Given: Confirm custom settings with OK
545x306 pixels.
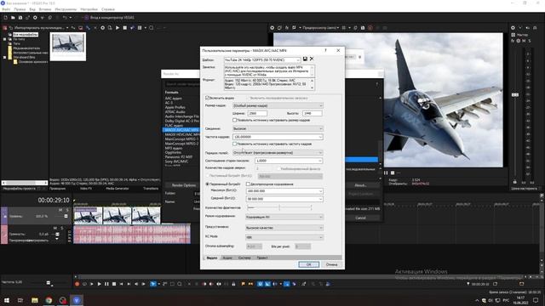Looking at the screenshot, I should tap(308, 264).
